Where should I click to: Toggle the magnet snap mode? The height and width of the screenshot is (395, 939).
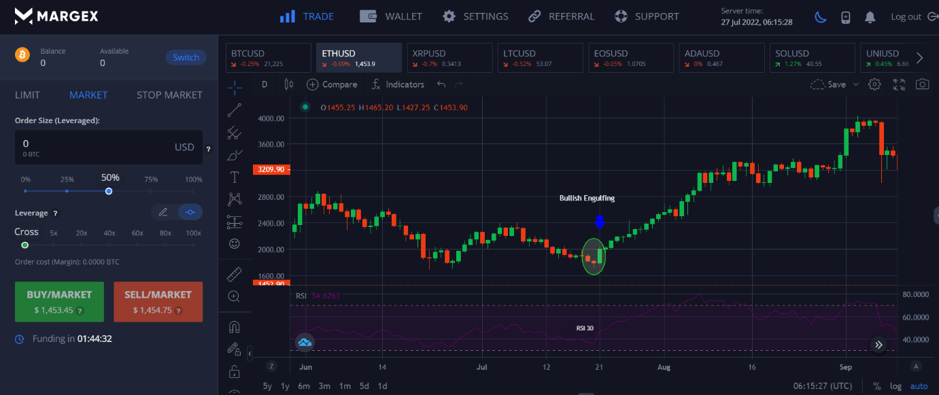tap(235, 327)
